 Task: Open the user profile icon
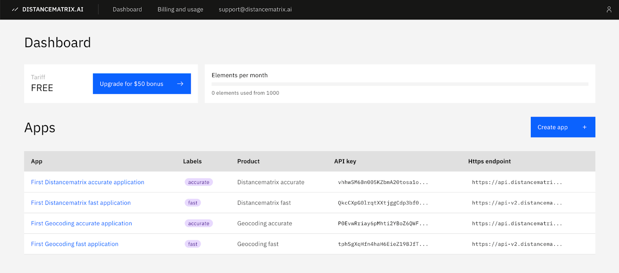609,9
